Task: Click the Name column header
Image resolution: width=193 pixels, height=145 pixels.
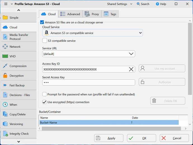Action: click(x=85, y=118)
